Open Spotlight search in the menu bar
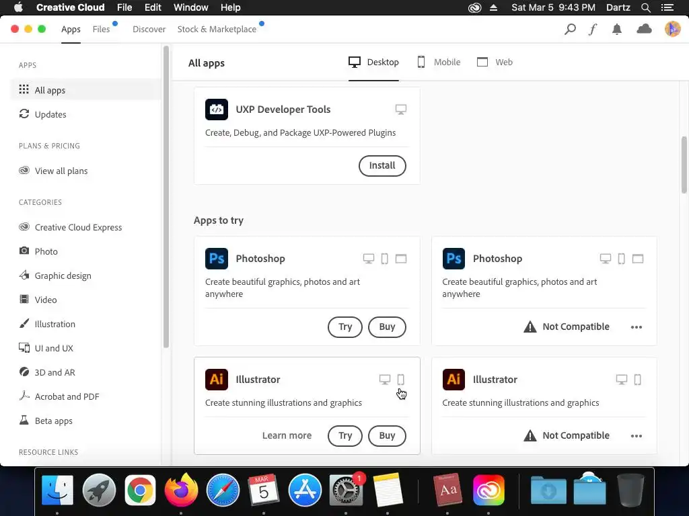The height and width of the screenshot is (516, 689). [x=645, y=7]
